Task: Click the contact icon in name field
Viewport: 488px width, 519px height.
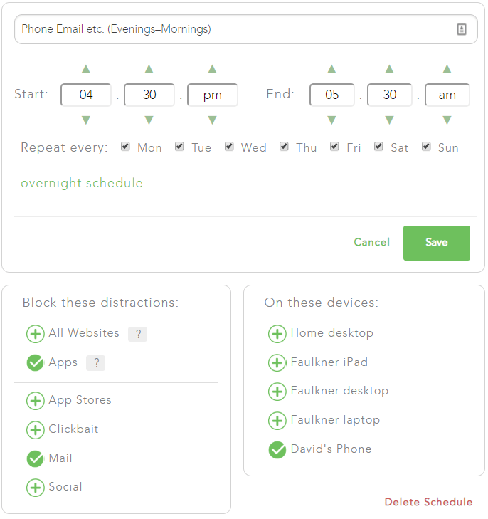Action: 462,30
